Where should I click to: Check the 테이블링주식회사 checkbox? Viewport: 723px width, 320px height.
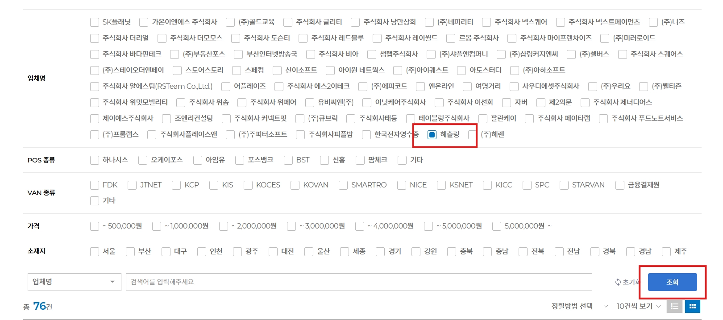point(411,118)
